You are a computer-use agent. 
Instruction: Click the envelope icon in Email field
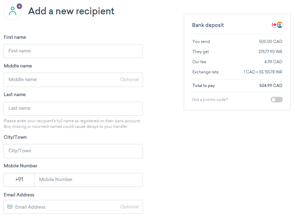coord(10,207)
